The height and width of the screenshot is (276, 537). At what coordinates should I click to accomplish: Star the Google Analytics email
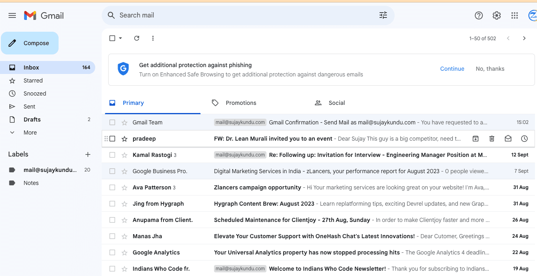tap(124, 252)
